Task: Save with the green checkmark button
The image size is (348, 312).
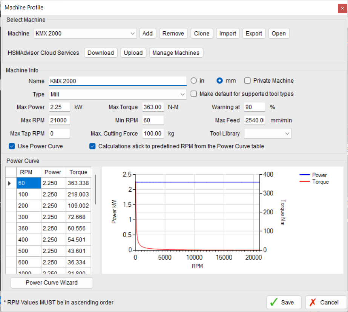Action: [x=284, y=302]
